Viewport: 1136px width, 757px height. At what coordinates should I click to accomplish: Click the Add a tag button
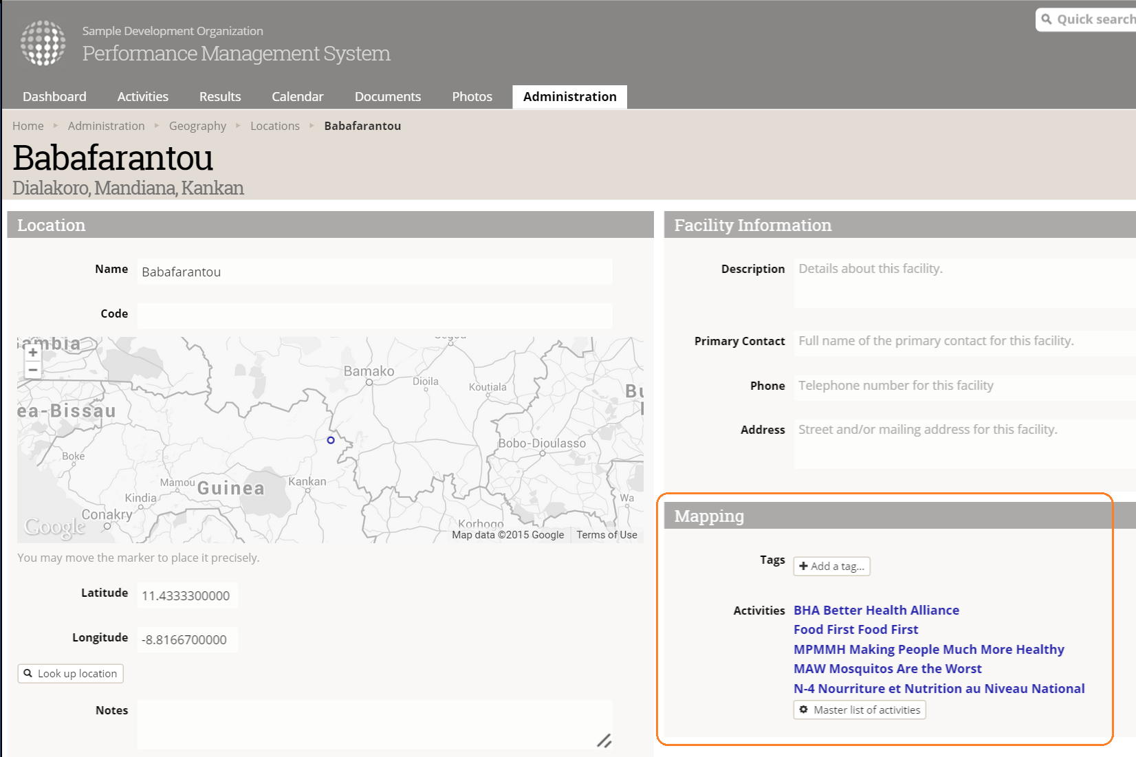(832, 567)
